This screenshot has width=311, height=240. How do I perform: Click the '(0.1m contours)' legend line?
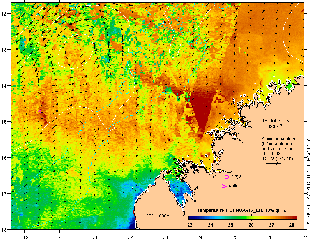coord(277,144)
